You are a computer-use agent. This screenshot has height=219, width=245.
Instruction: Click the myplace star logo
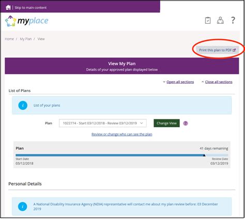point(10,21)
